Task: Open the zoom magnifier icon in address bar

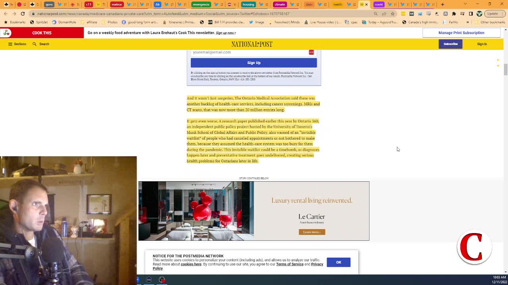Action: (x=375, y=13)
